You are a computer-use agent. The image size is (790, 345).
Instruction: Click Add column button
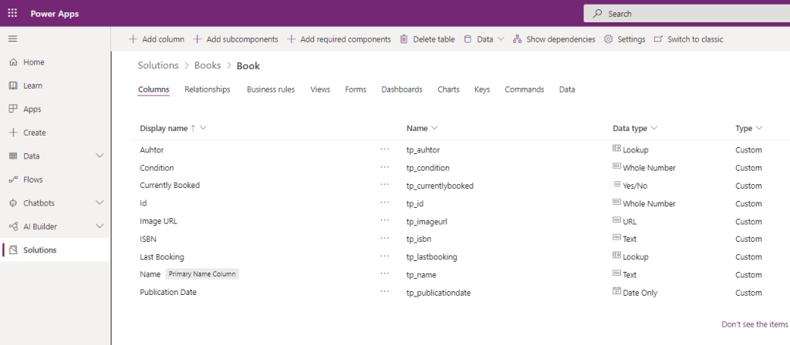[156, 39]
